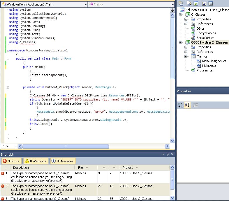Click Error List scroll up arrow
Image resolution: width=229 pixels, height=201 pixels.
[x=172, y=167]
